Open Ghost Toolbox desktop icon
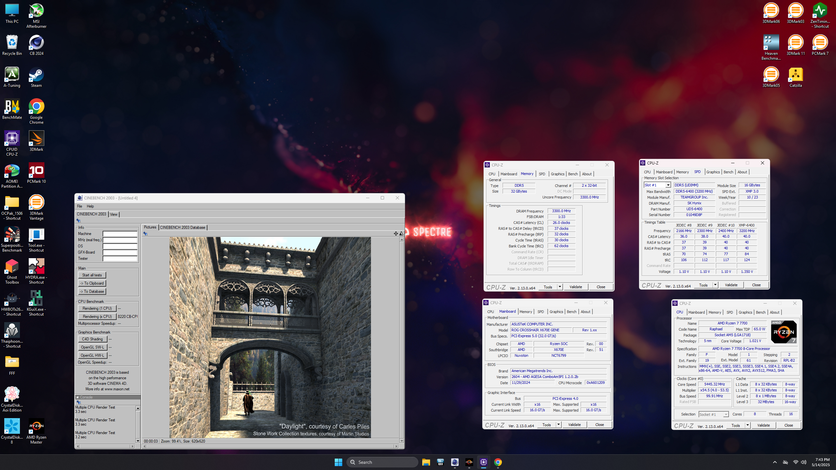The width and height of the screenshot is (836, 470). (x=12, y=271)
